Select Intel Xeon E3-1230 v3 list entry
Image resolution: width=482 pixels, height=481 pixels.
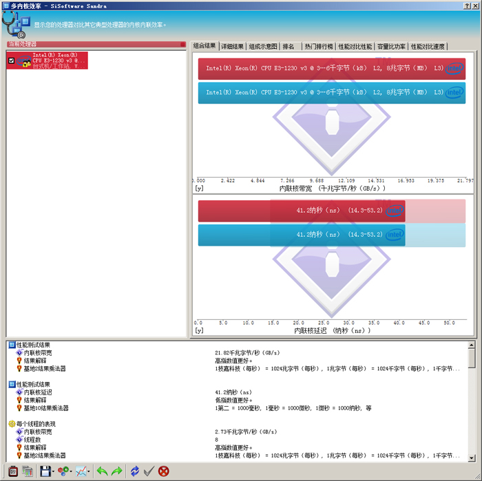click(x=47, y=61)
